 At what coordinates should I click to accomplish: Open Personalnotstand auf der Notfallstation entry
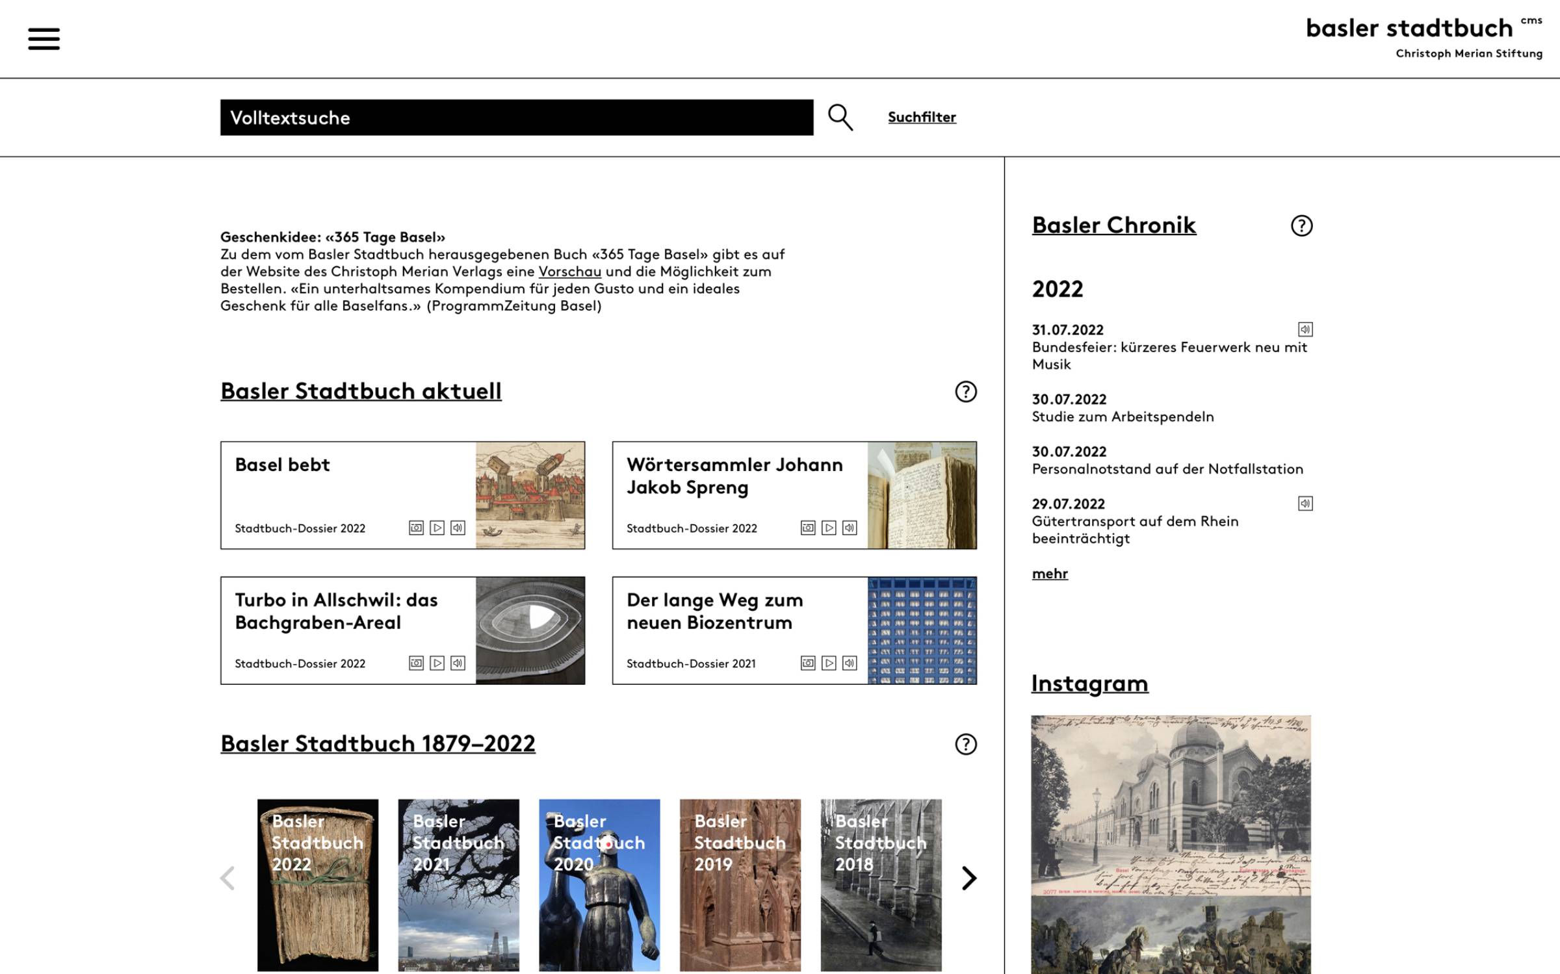(x=1167, y=469)
